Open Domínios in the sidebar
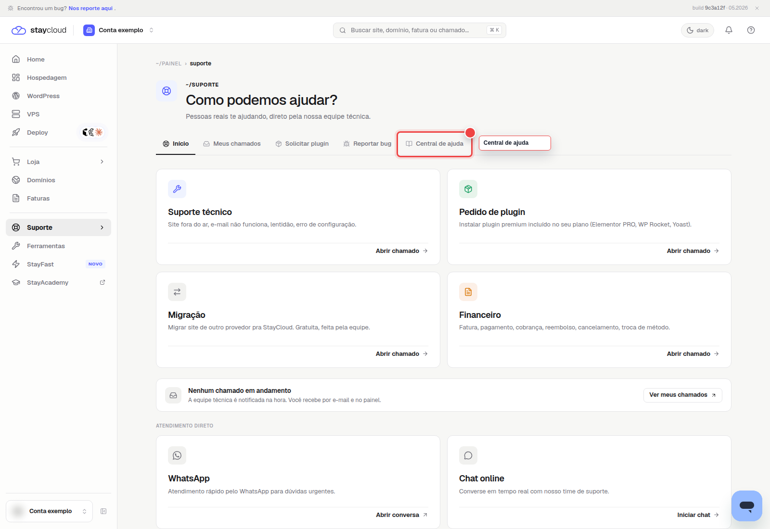Image resolution: width=770 pixels, height=529 pixels. (x=58, y=180)
